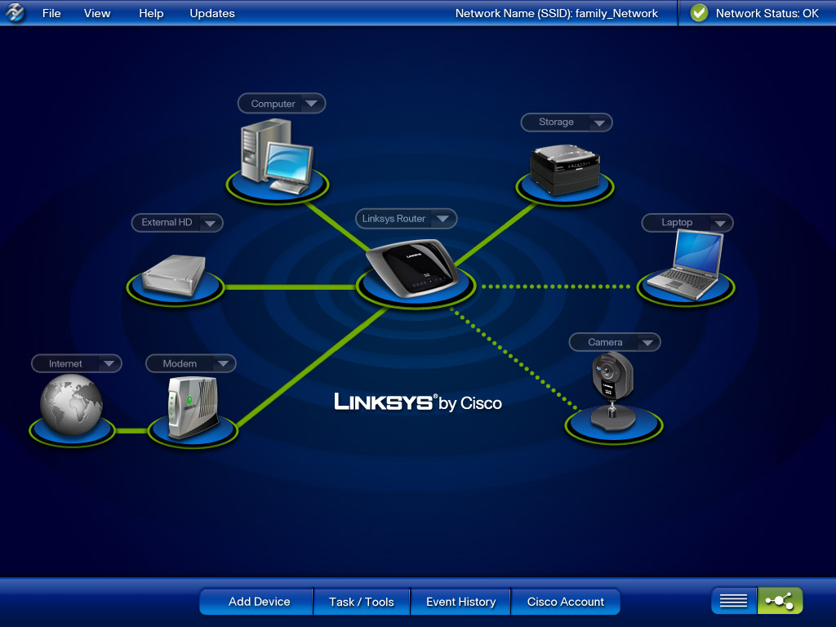Expand the Laptop dropdown arrow

[719, 223]
